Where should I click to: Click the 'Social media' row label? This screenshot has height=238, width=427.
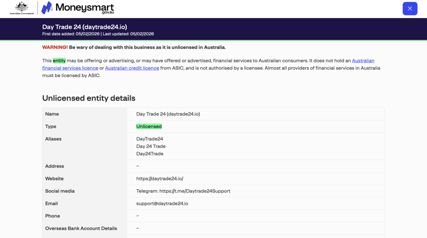[60, 191]
